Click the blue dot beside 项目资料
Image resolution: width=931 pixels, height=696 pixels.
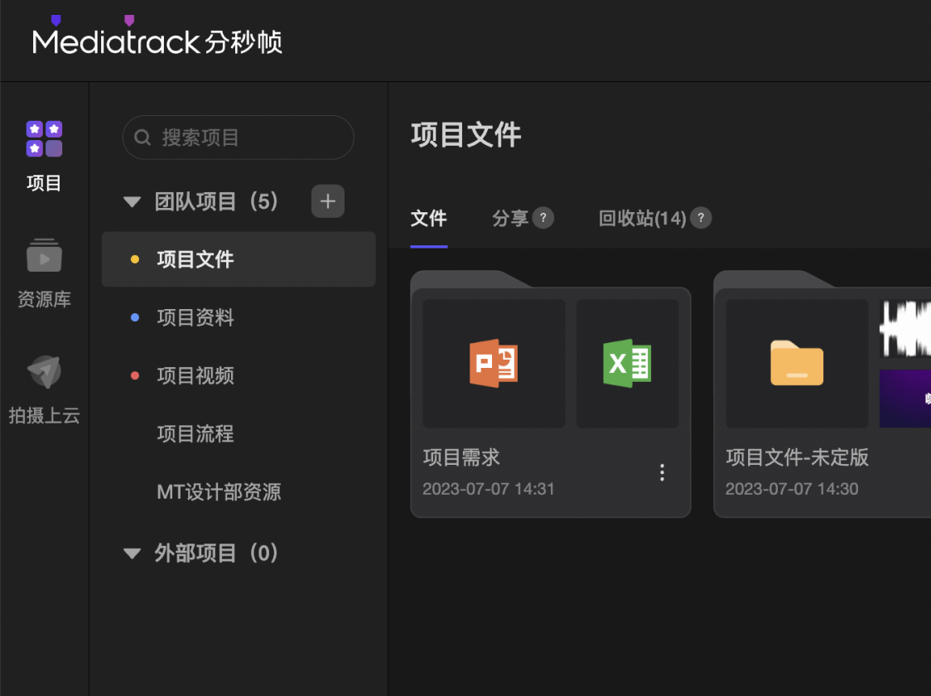click(x=135, y=317)
